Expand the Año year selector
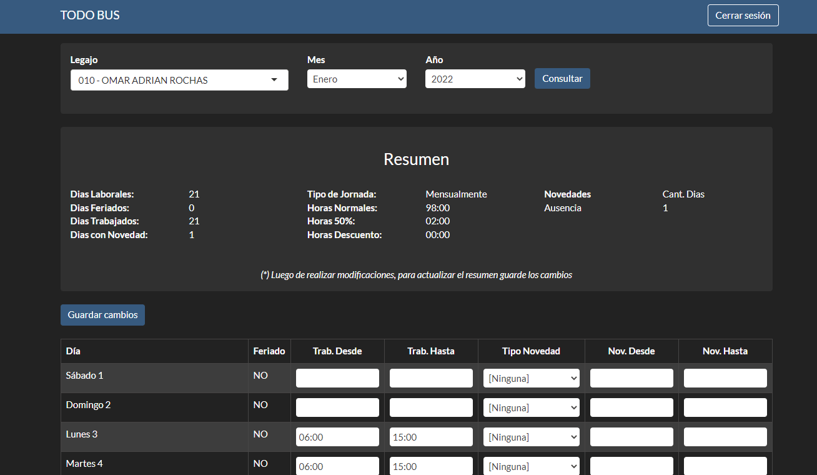Screen dimensions: 817x475 [475, 79]
